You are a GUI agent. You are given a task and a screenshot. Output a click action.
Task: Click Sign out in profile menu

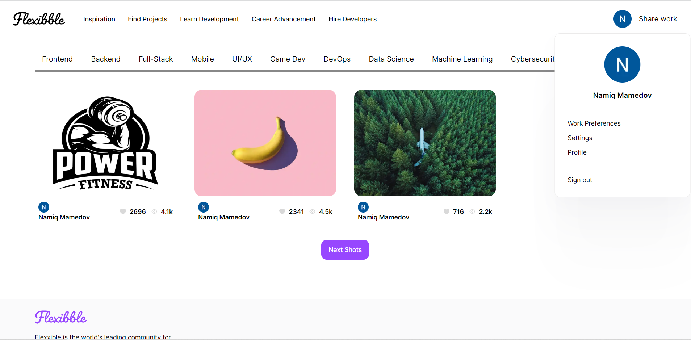point(580,180)
